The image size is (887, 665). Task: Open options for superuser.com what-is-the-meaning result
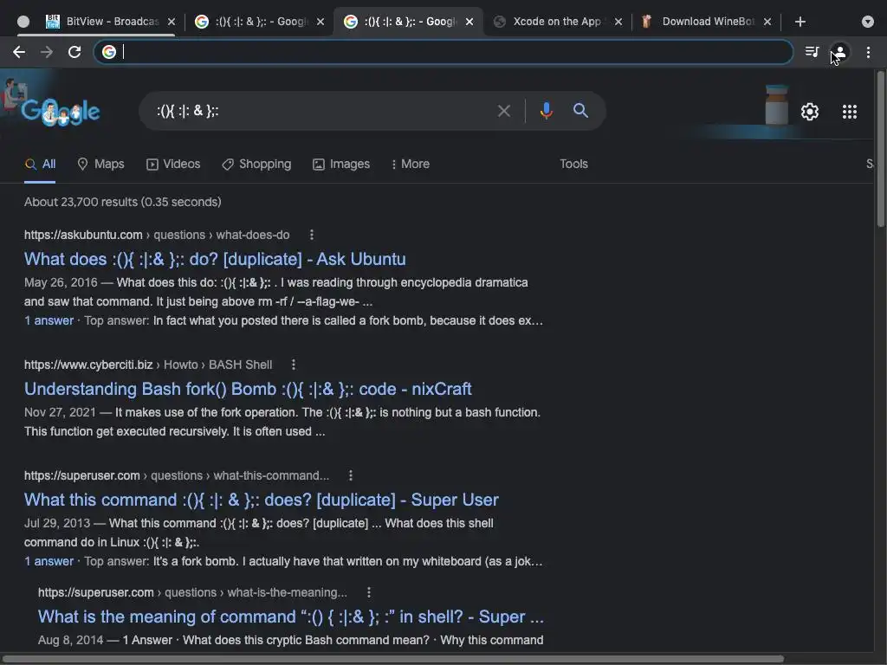(369, 592)
